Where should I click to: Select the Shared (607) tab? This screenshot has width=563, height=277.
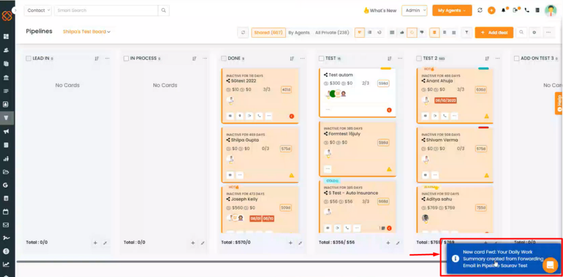tap(268, 32)
